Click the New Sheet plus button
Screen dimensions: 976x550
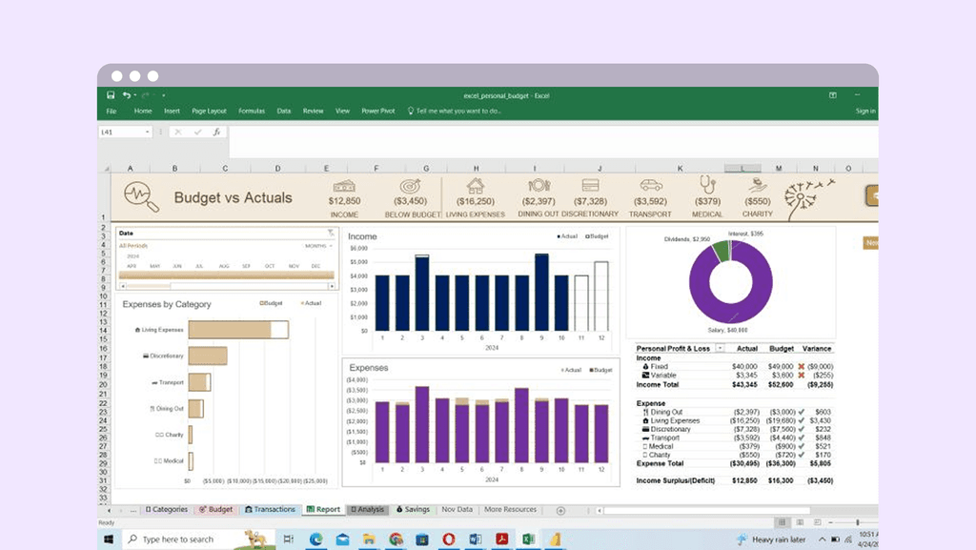(x=559, y=509)
